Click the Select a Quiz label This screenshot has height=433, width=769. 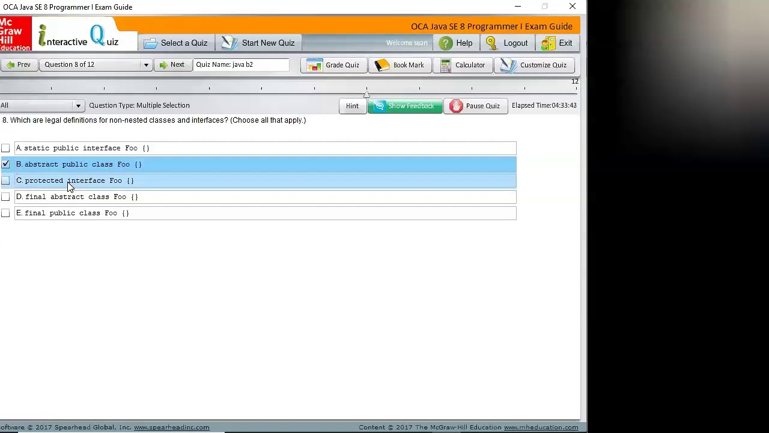[184, 43]
